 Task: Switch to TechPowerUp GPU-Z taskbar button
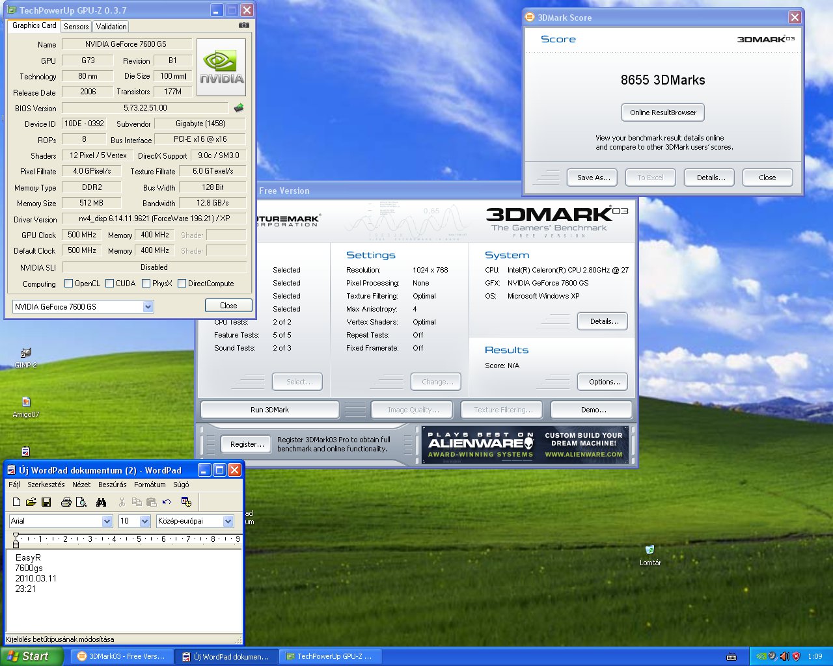click(x=330, y=656)
